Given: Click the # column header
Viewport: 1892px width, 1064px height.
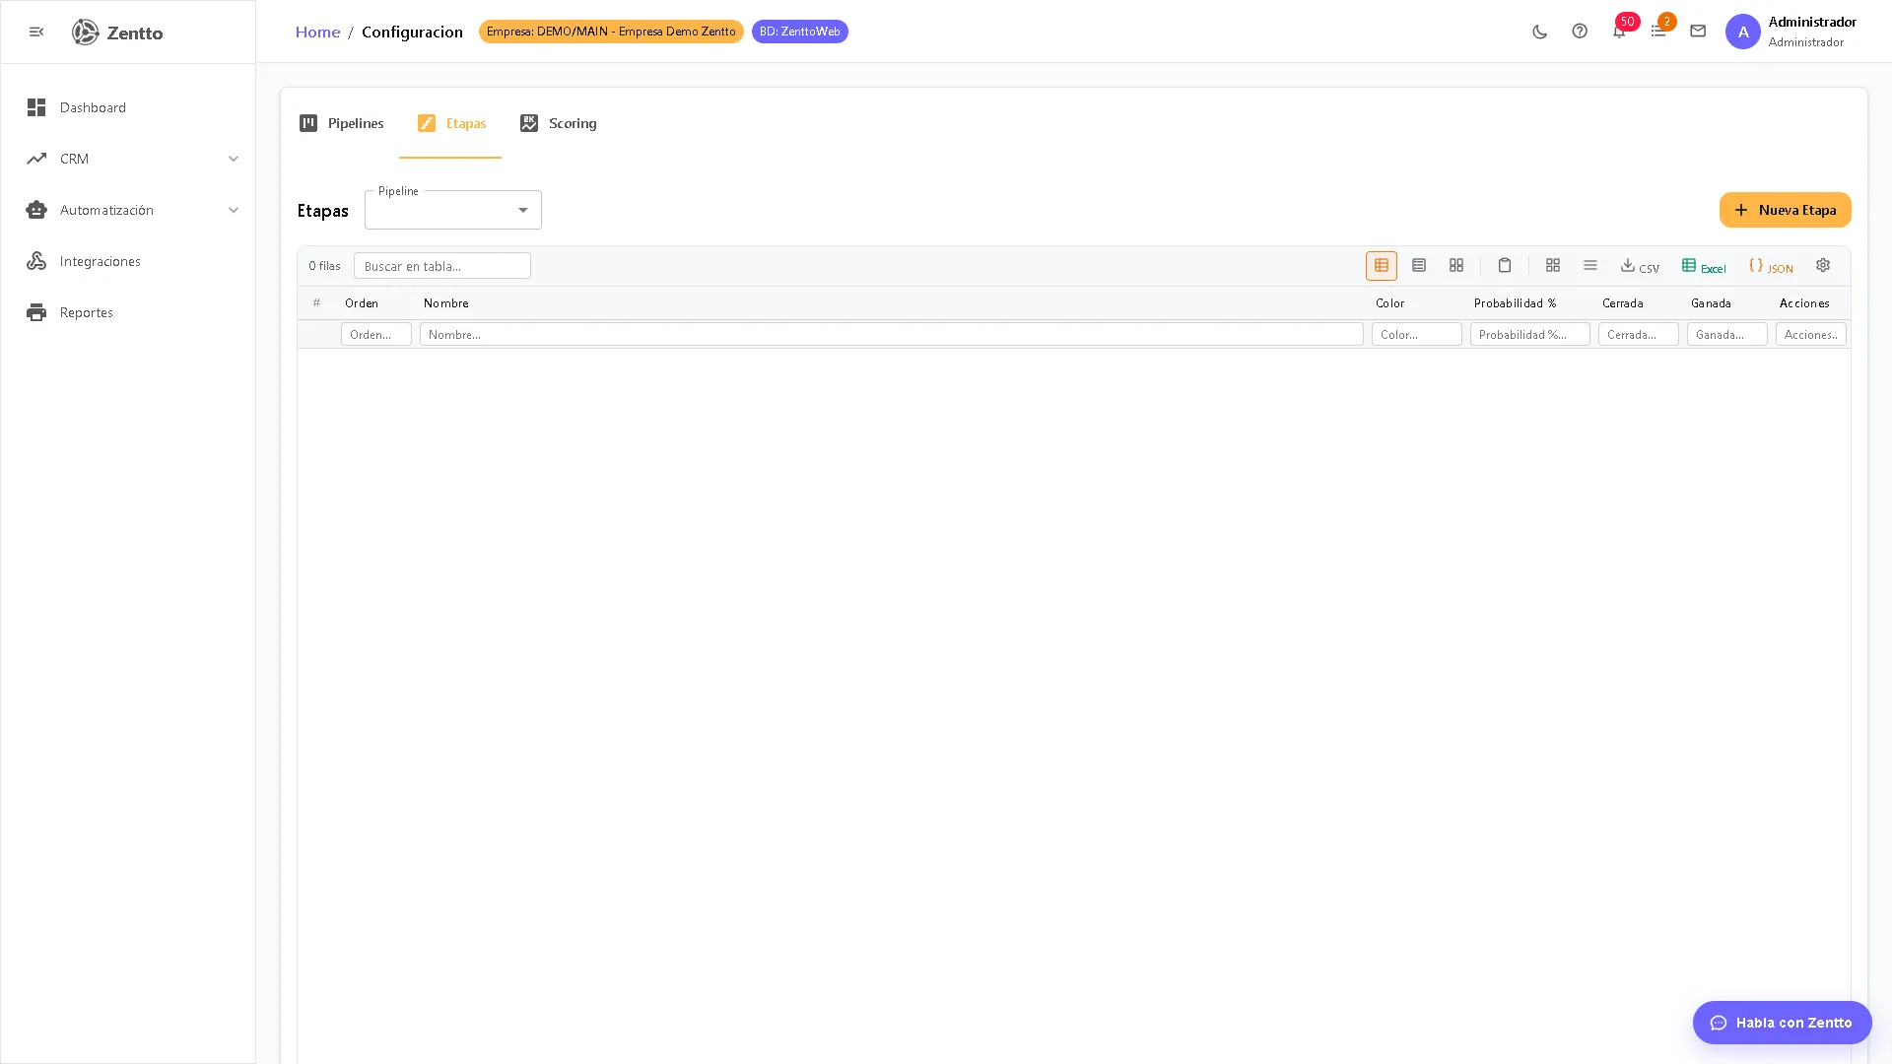Looking at the screenshot, I should tap(316, 303).
